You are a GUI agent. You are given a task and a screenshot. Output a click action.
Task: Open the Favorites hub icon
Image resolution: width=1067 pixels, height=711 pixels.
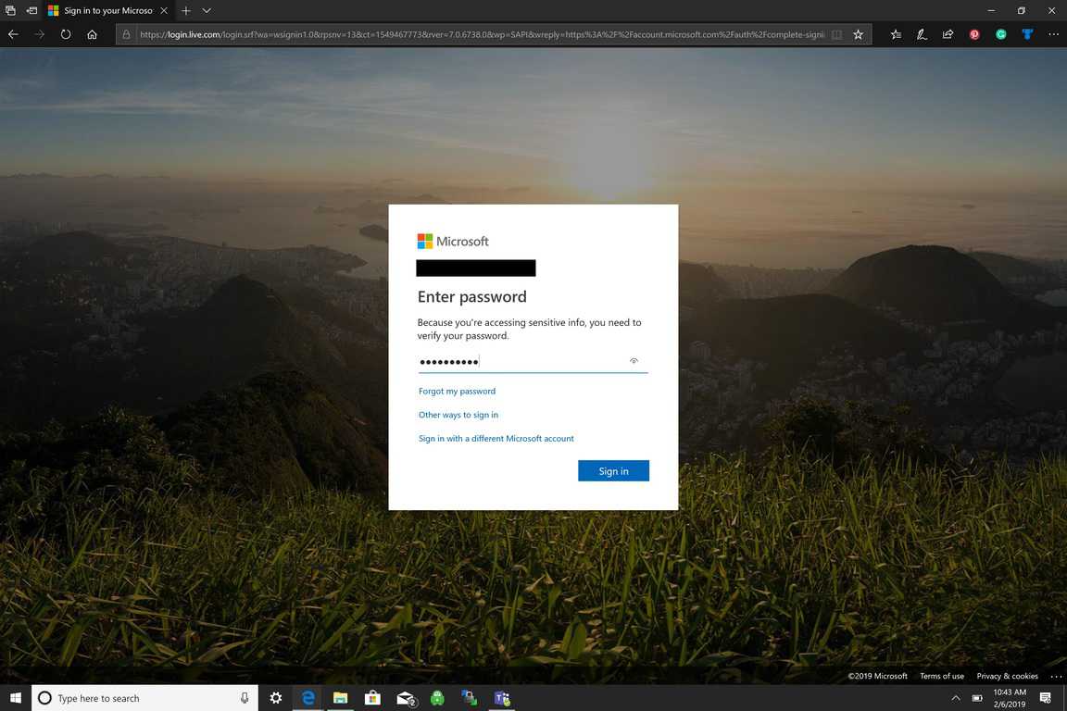tap(896, 34)
